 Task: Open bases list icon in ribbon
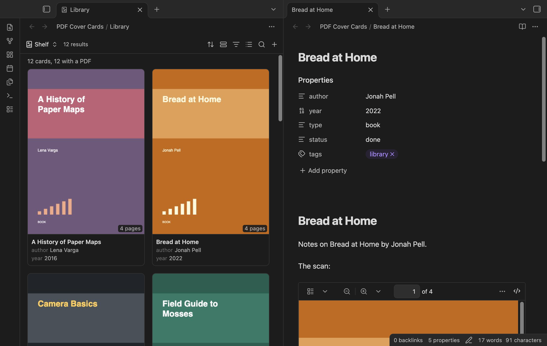(10, 109)
